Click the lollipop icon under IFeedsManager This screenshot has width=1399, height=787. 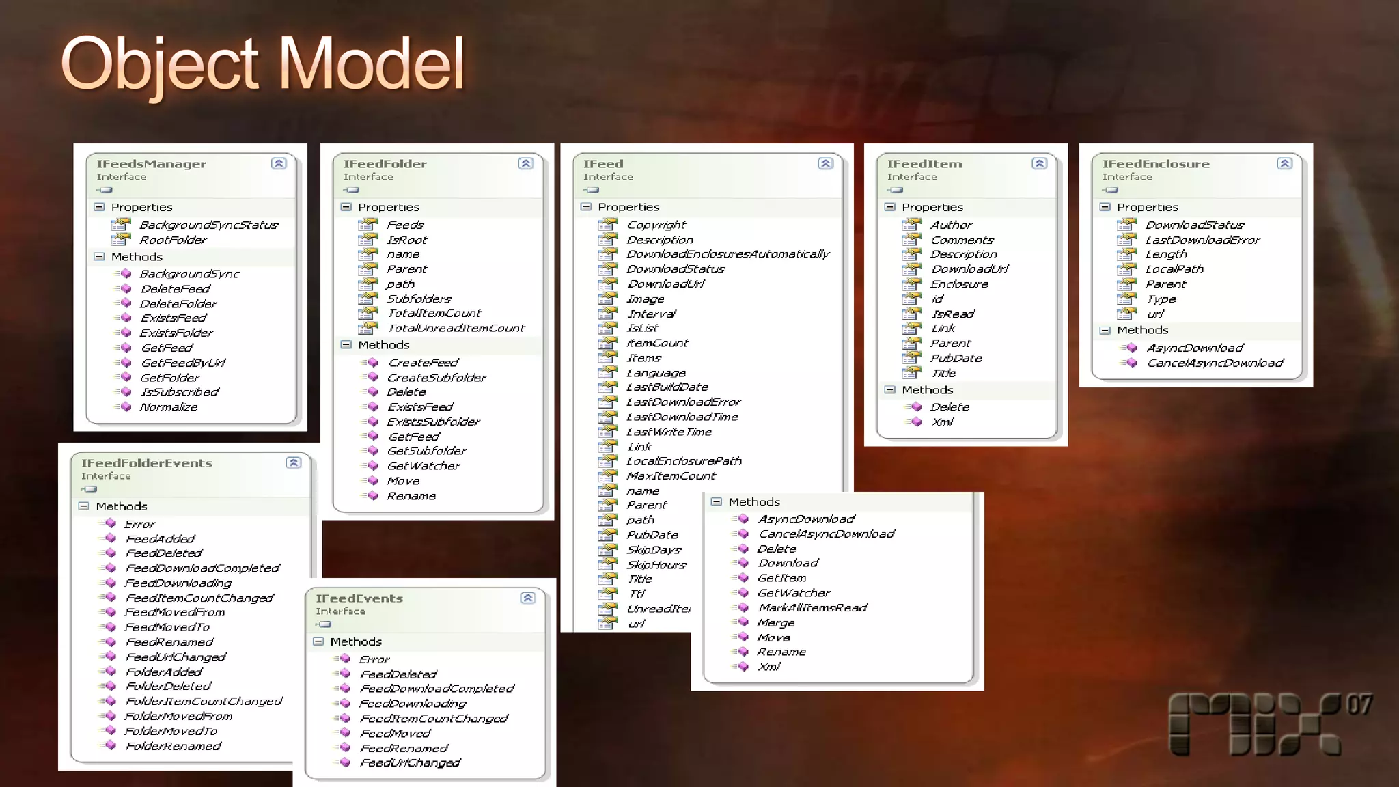pyautogui.click(x=105, y=190)
